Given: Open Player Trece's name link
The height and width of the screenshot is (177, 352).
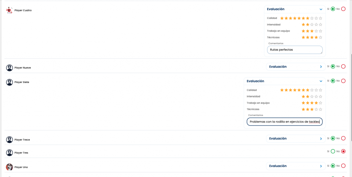Looking at the screenshot, I should tap(22, 140).
